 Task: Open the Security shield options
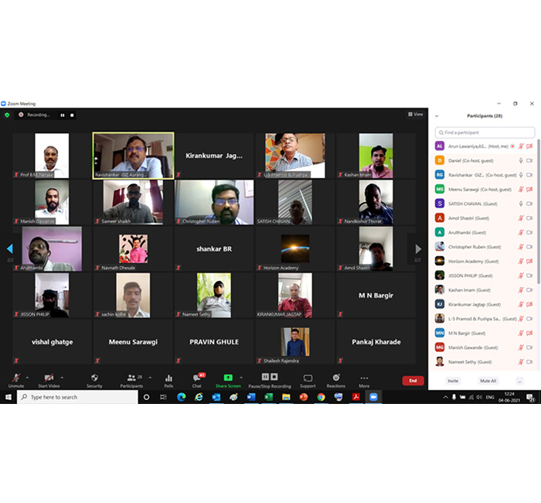(94, 379)
